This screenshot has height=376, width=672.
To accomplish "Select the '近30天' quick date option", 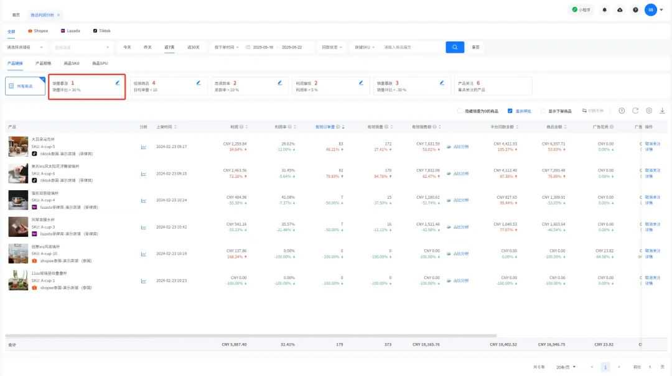I will coord(194,47).
